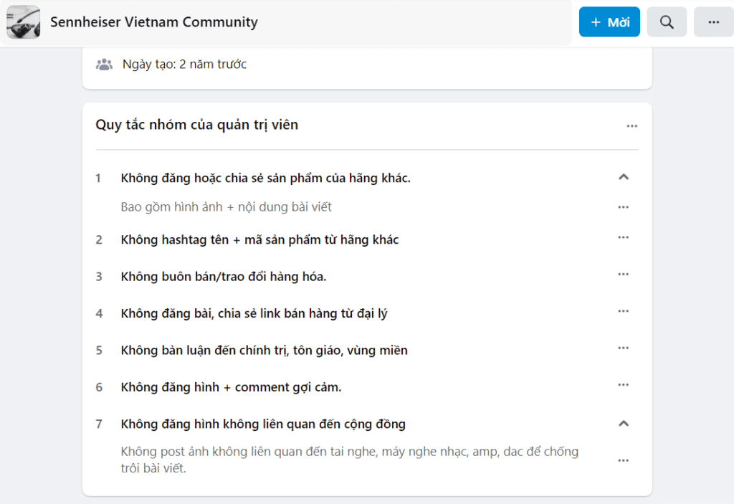The image size is (734, 504).
Task: Select description 'Không post ảnh không liên quan đến tai nghe'
Action: pos(350,460)
